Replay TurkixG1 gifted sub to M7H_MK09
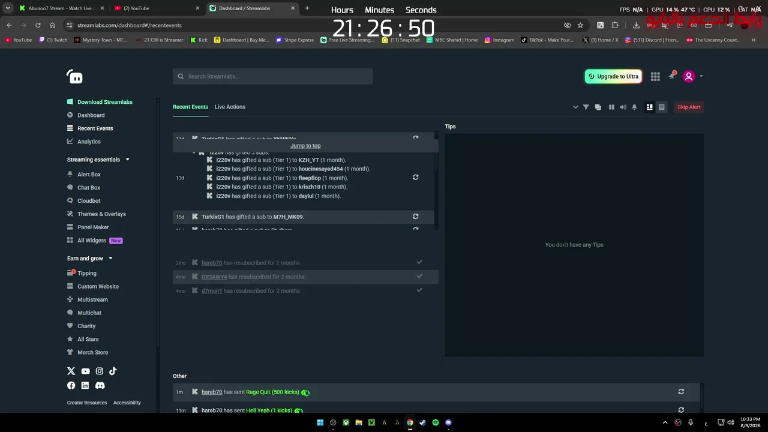 coord(415,216)
